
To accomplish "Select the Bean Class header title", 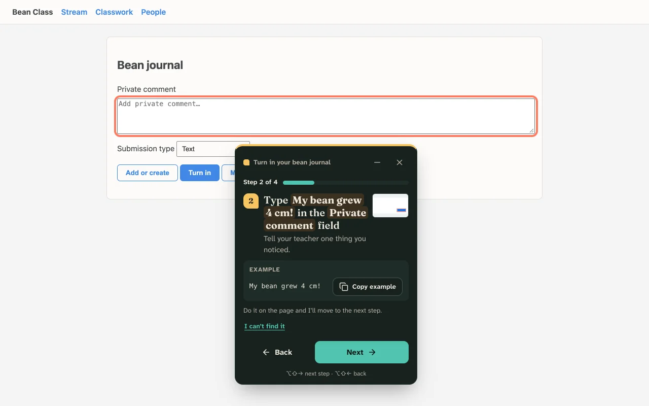I will point(32,12).
